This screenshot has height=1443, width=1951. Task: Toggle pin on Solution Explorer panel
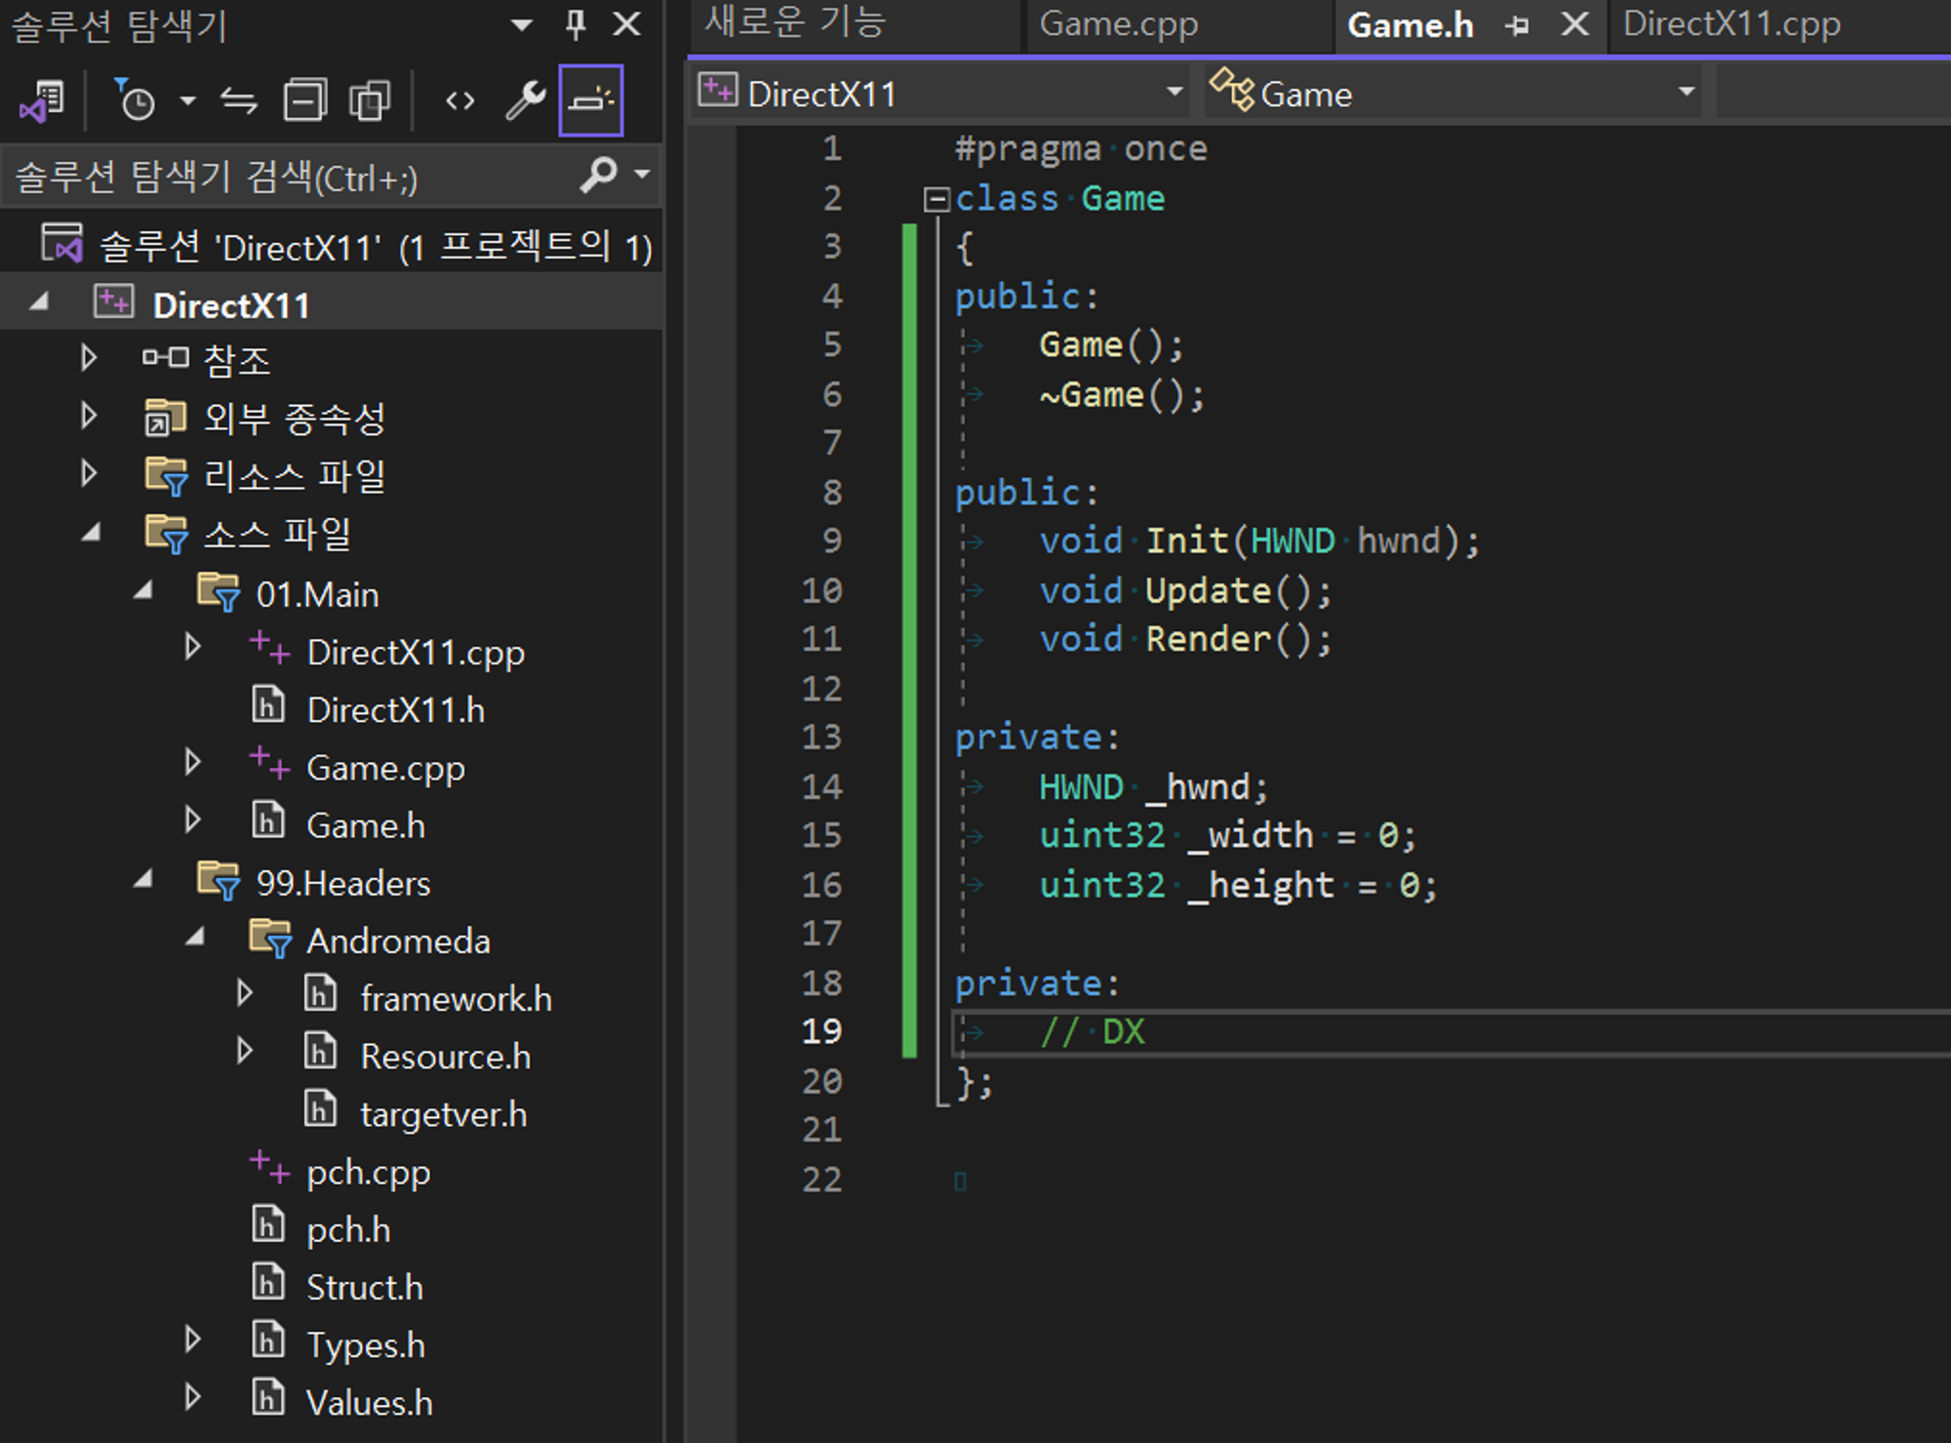point(576,24)
